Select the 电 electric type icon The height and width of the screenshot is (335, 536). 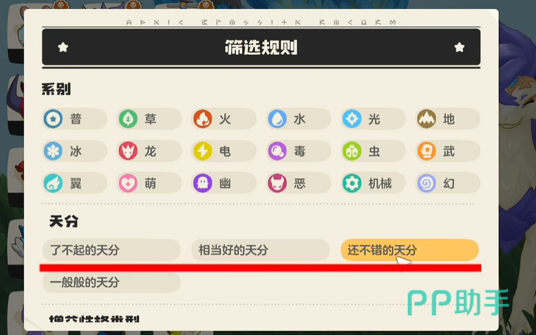[203, 151]
